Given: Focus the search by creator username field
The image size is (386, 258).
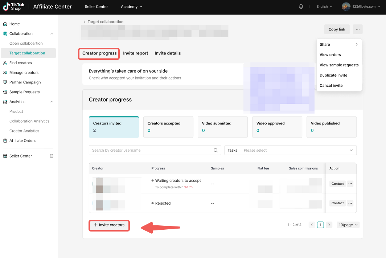Looking at the screenshot, I should tap(151, 150).
